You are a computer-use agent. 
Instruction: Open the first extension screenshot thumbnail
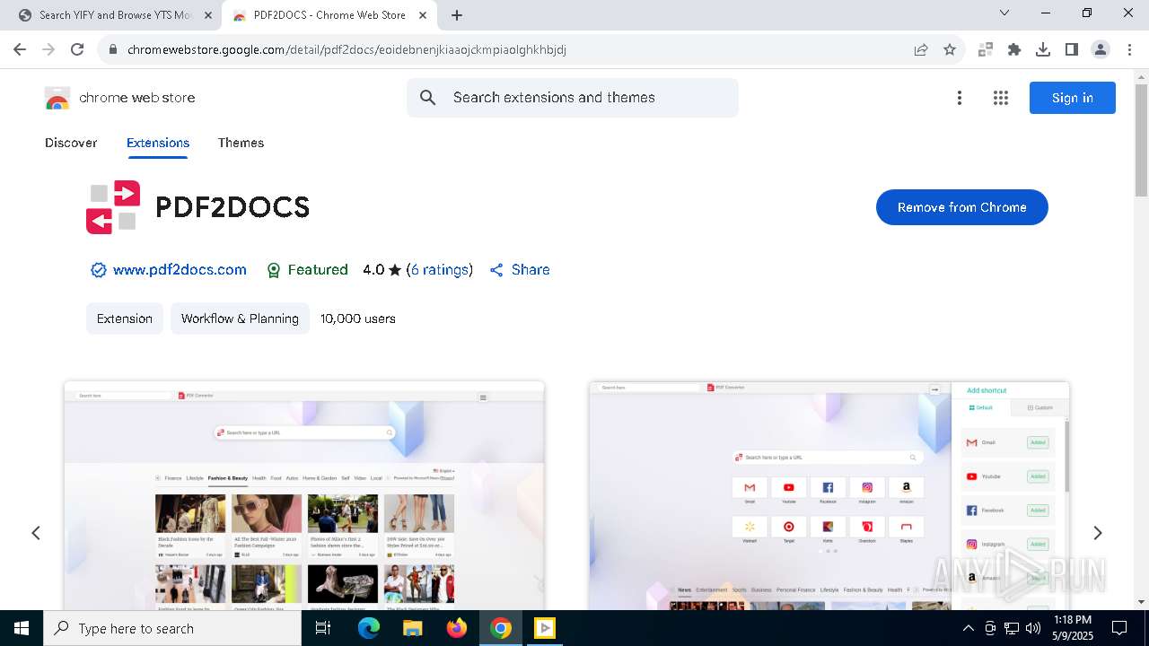304,495
